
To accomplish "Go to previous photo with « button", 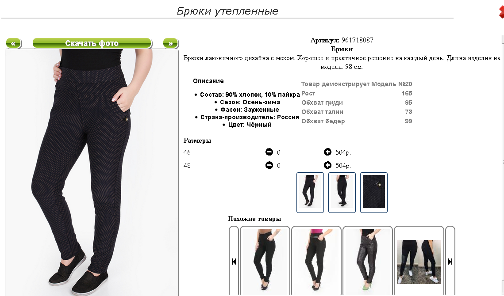I will click(13, 43).
